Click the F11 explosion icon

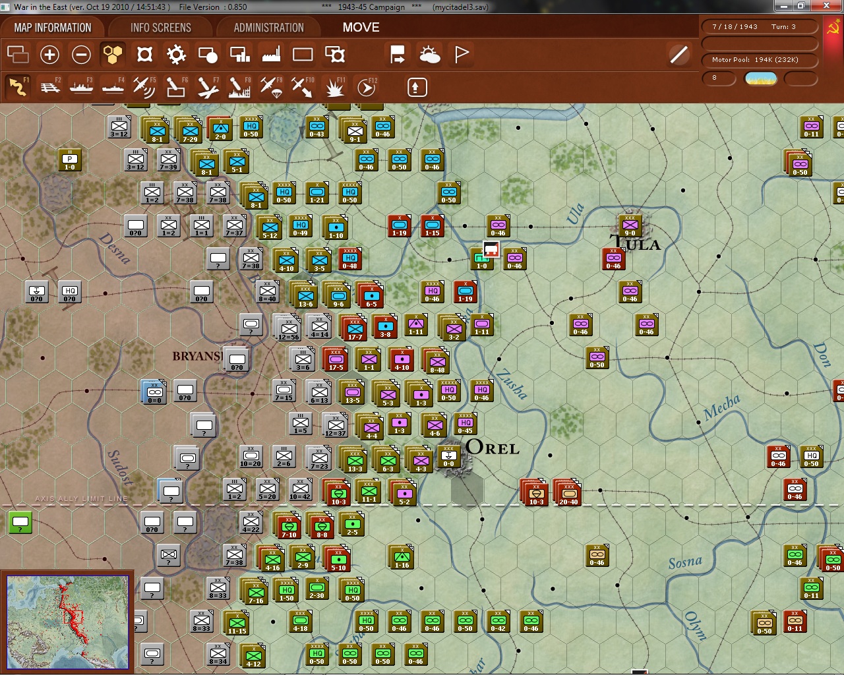(334, 87)
